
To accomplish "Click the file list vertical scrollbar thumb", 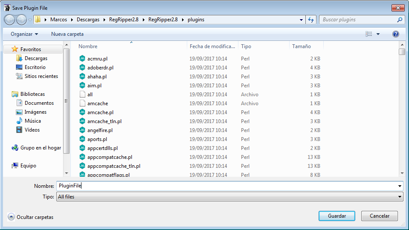I will [402, 52].
